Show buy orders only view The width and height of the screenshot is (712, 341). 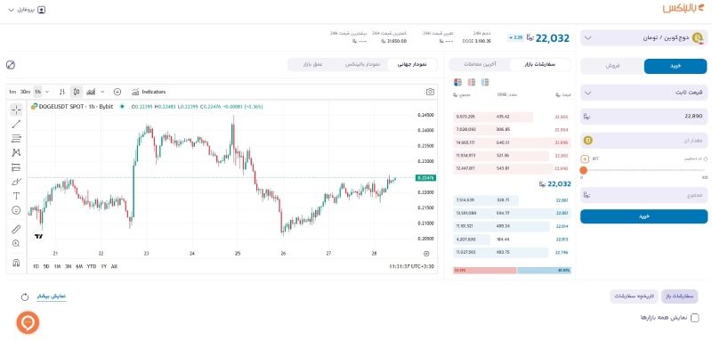coord(485,82)
